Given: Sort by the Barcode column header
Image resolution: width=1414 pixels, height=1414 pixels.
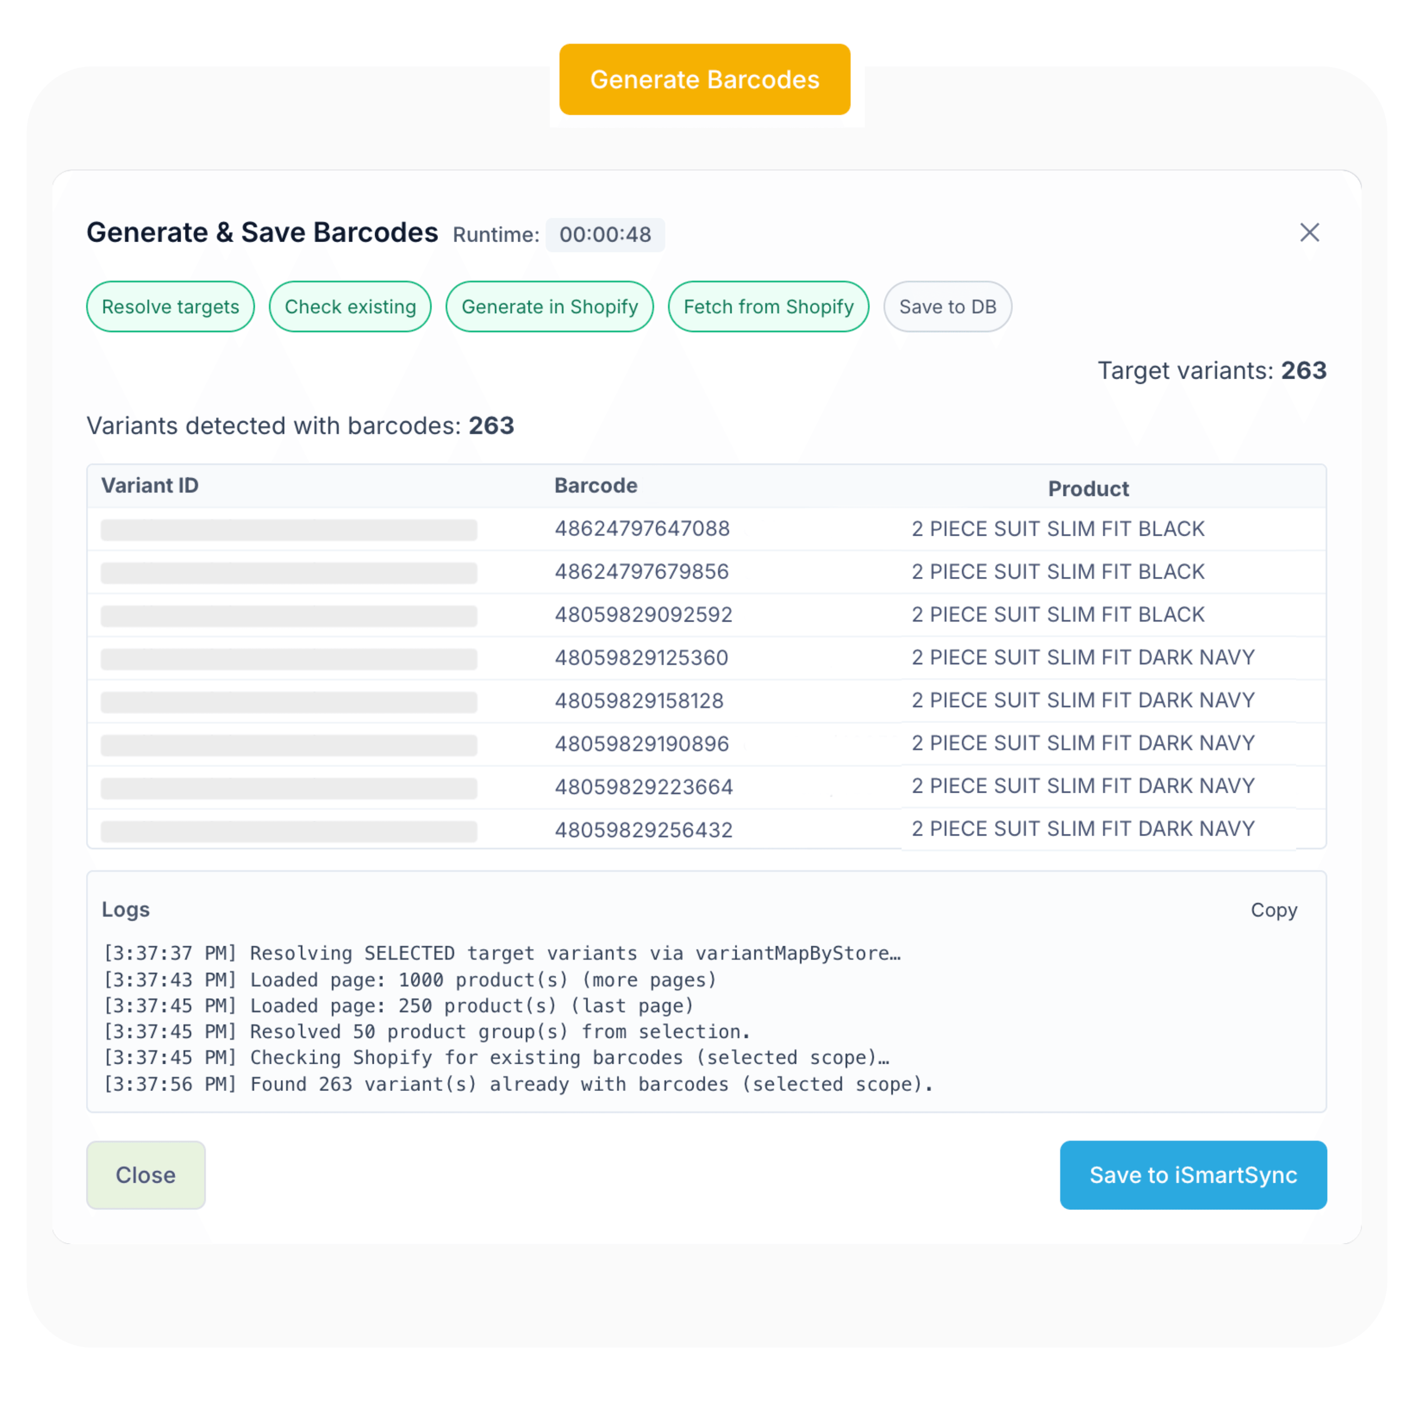Looking at the screenshot, I should (595, 485).
